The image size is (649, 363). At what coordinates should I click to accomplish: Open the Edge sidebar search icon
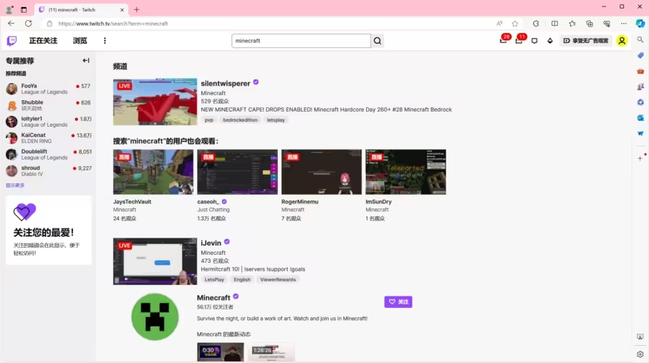pyautogui.click(x=640, y=39)
